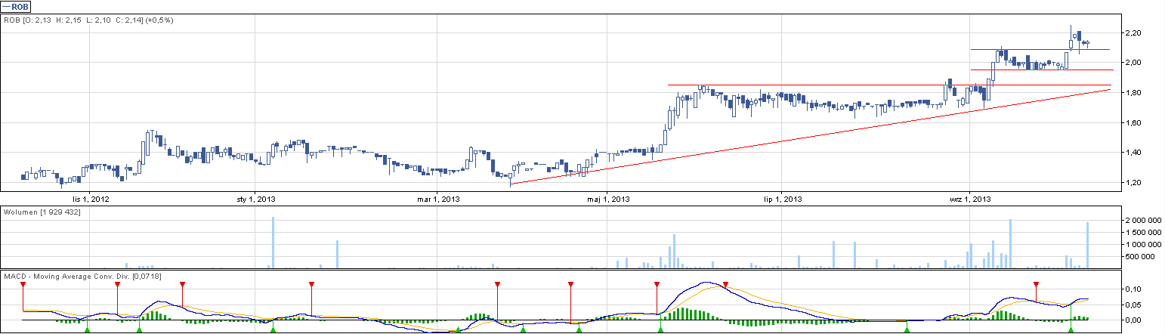
Task: Click the MACD - Moving Average Conv. Div. label
Action: pos(82,276)
